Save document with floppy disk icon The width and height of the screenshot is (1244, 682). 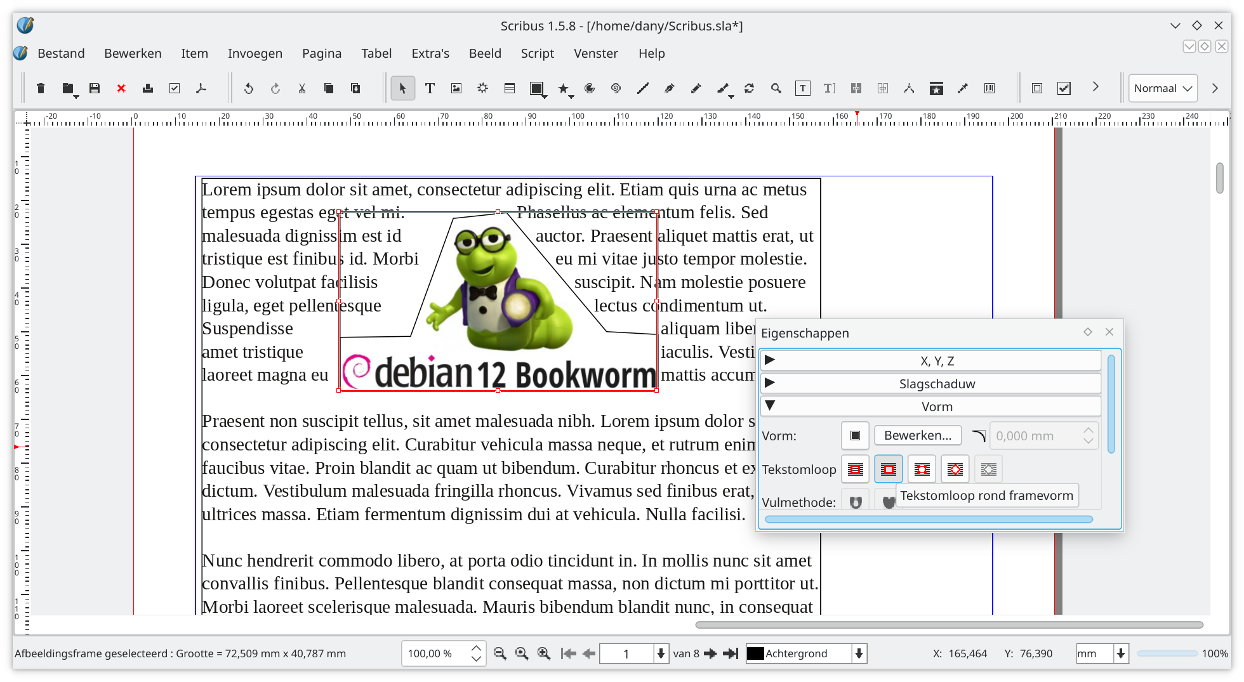pos(95,88)
